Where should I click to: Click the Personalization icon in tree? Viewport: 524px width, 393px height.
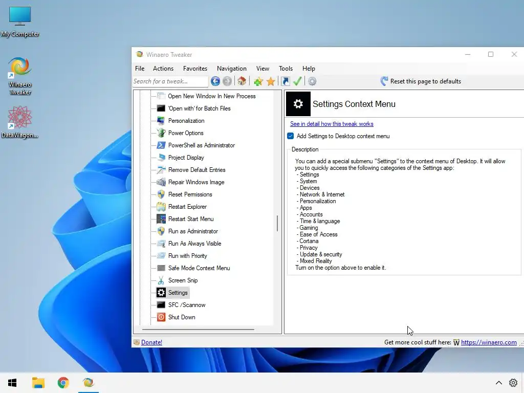click(x=161, y=121)
